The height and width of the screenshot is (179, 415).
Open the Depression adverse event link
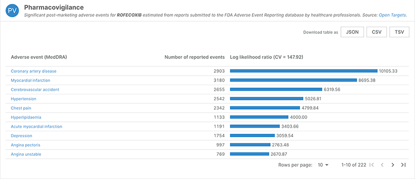21,136
